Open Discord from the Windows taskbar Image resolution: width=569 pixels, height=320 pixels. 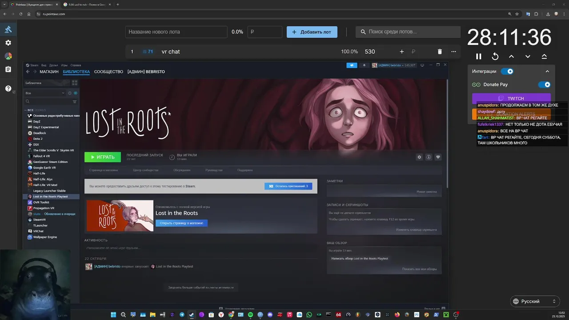pos(270,315)
